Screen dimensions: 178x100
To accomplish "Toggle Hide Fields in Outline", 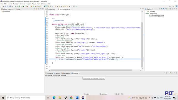I will click(164, 9).
